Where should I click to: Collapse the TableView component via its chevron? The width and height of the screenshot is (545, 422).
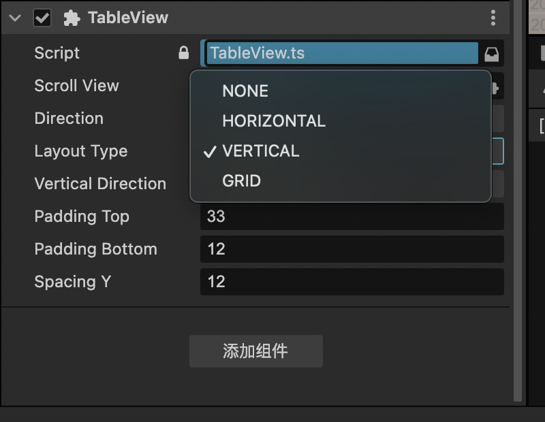14,18
